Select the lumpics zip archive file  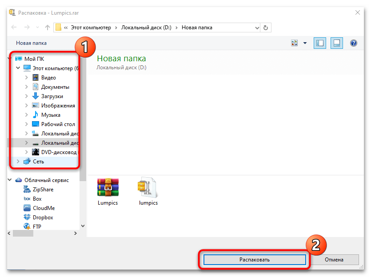[148, 192]
